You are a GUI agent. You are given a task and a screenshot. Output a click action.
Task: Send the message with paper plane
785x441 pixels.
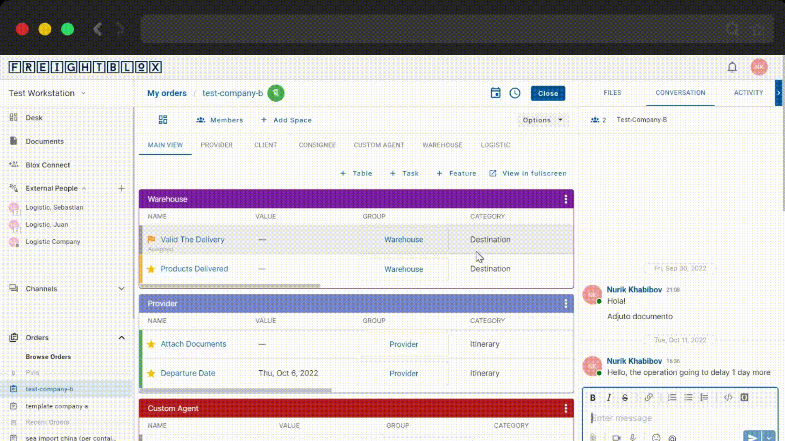(752, 437)
